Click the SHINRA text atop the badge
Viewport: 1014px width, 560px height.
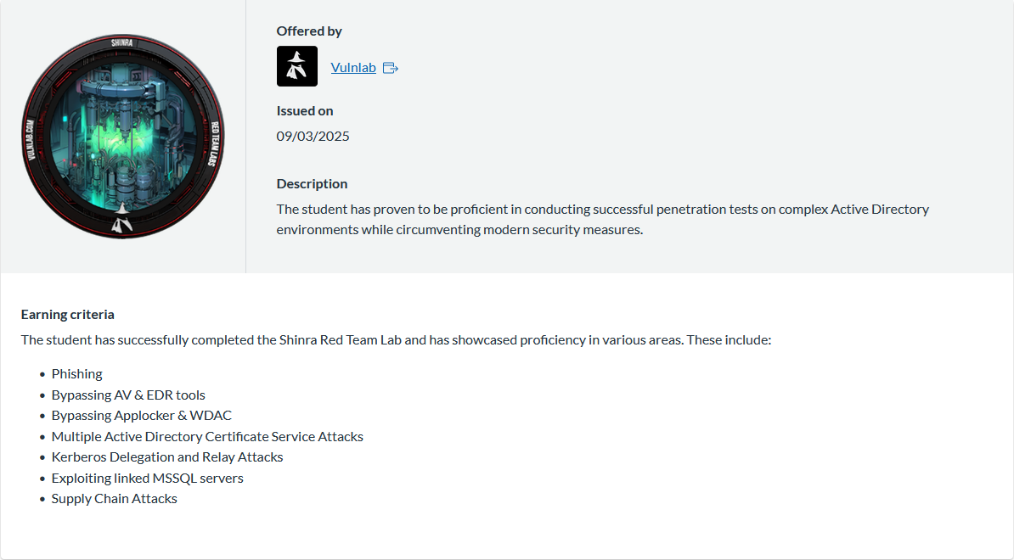[x=121, y=42]
